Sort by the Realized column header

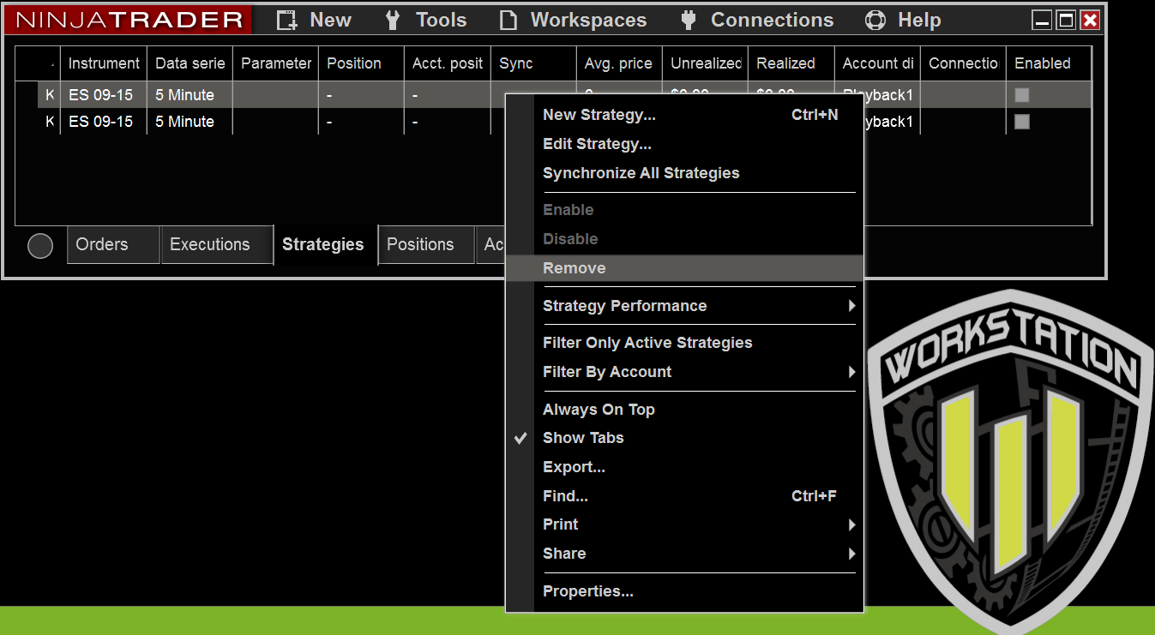(791, 63)
